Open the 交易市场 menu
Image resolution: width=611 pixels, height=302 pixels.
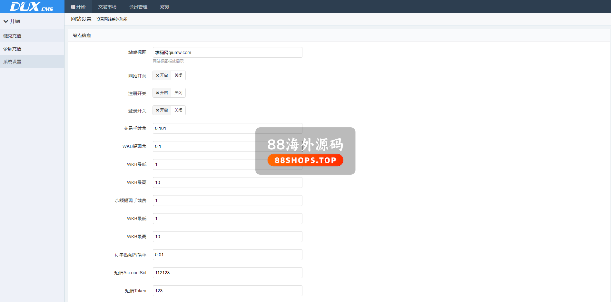pos(107,7)
